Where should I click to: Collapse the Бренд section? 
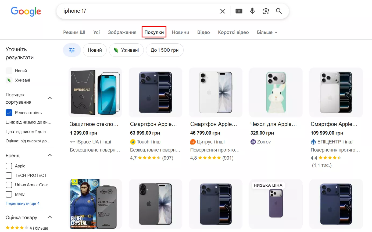point(49,155)
